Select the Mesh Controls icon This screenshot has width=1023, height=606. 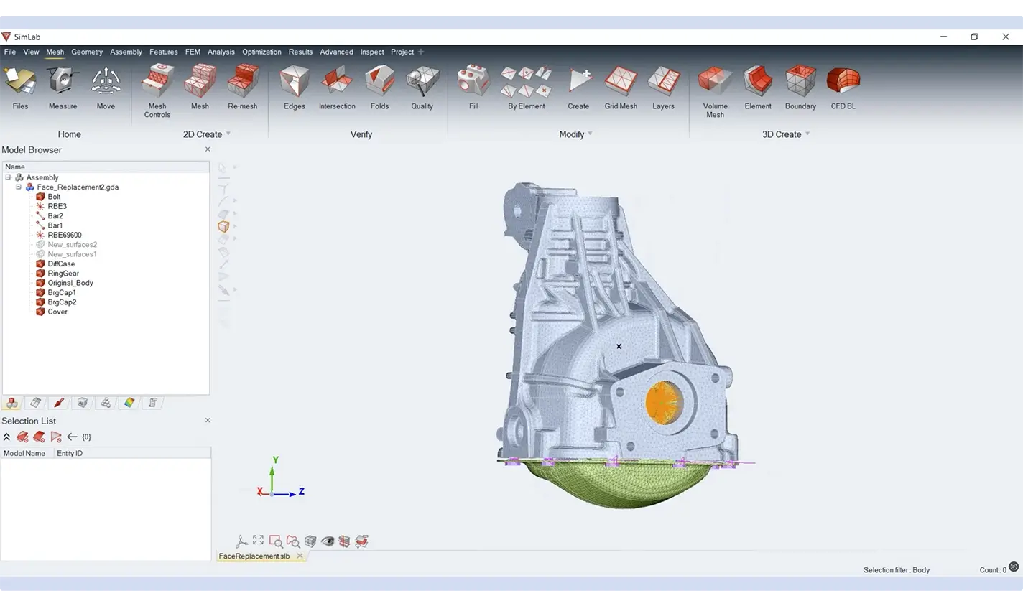[x=157, y=90]
